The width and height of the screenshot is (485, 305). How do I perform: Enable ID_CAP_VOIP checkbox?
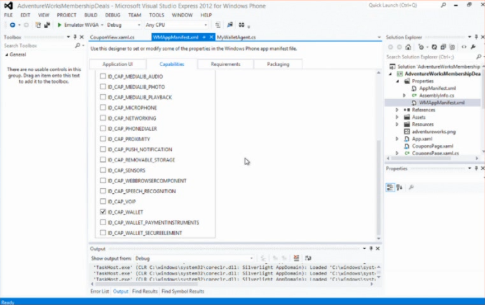click(x=103, y=201)
